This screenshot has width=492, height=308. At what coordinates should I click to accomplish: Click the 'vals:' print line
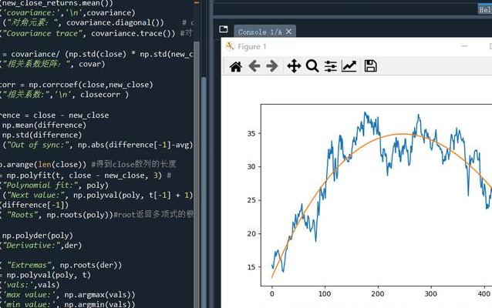[30, 284]
